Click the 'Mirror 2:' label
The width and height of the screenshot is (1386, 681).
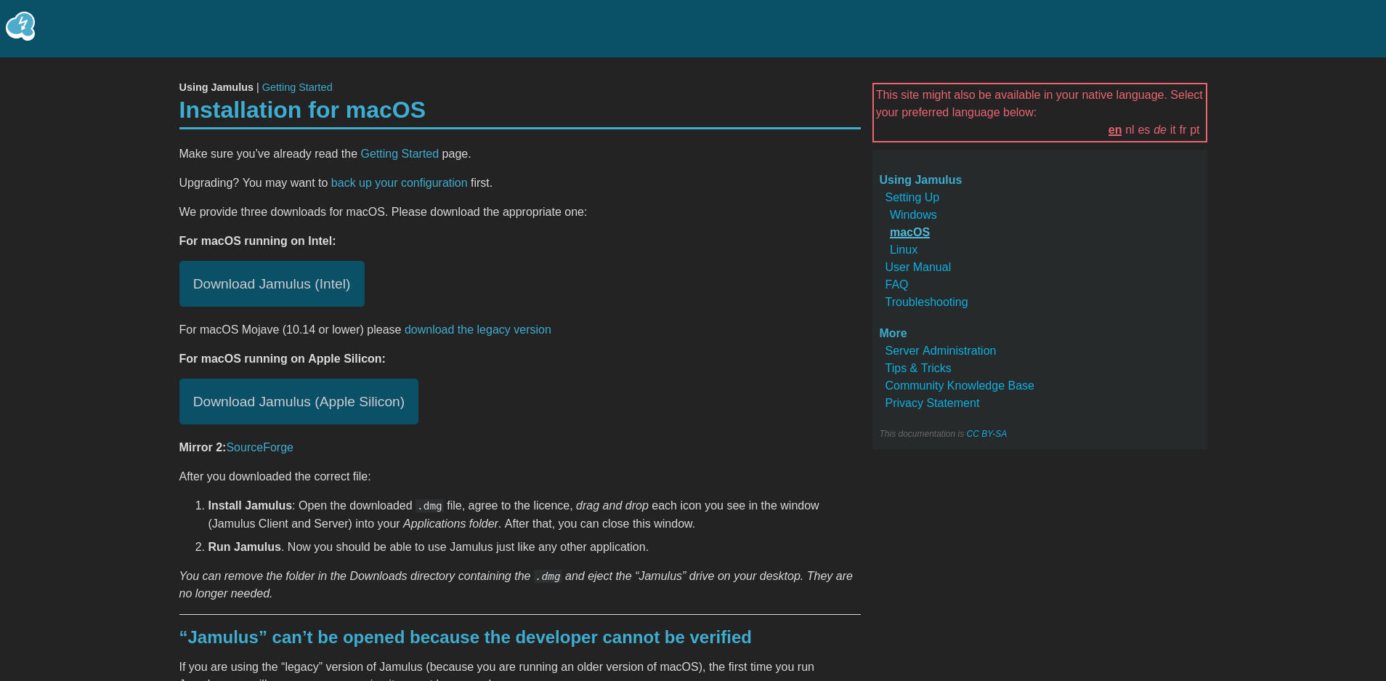pyautogui.click(x=203, y=448)
